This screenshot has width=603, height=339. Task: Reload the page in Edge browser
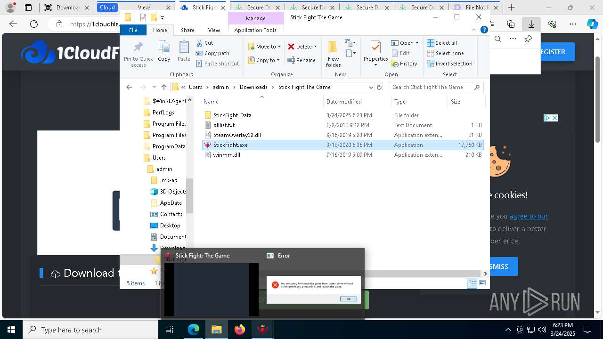34,24
